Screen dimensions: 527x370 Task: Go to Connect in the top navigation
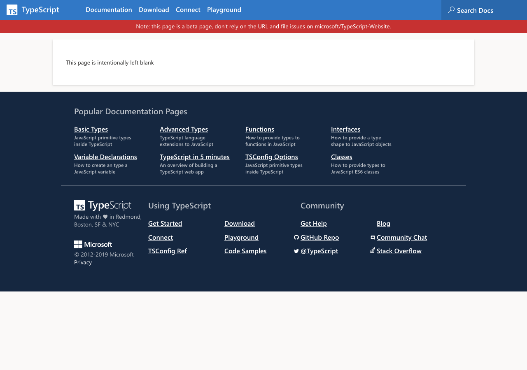click(x=188, y=9)
